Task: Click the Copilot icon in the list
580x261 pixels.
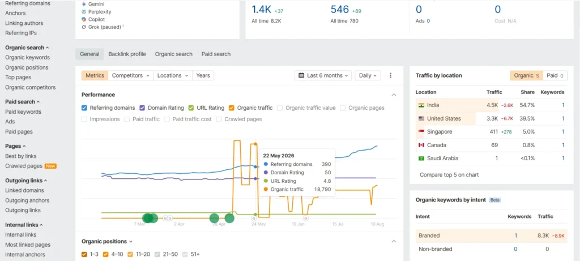Action: tap(84, 19)
